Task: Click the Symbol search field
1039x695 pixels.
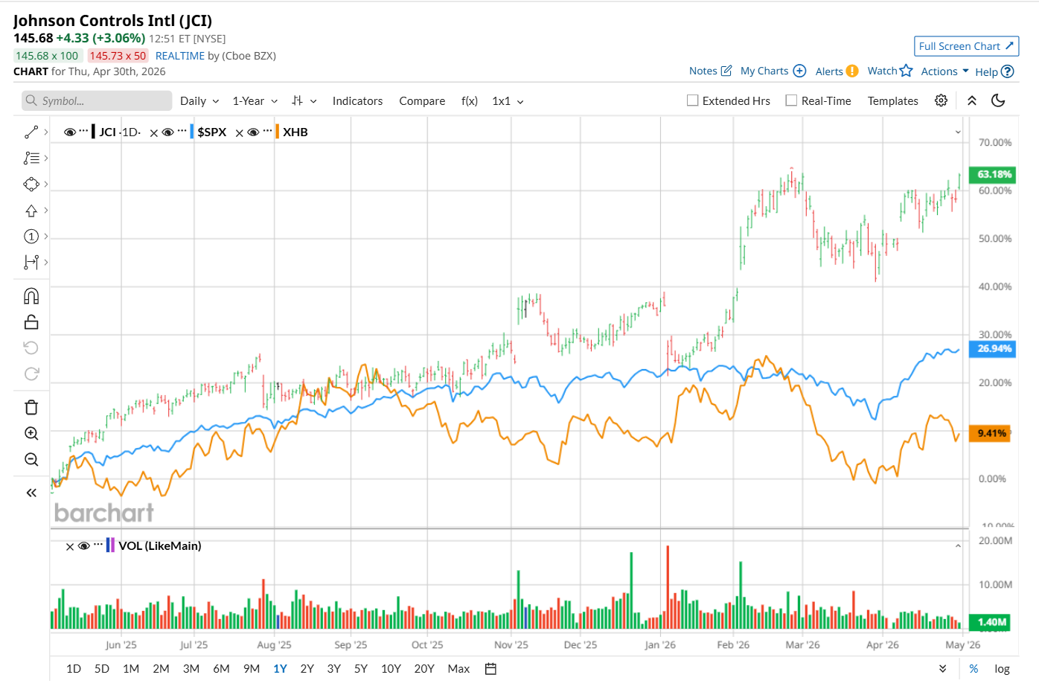Action: [97, 100]
